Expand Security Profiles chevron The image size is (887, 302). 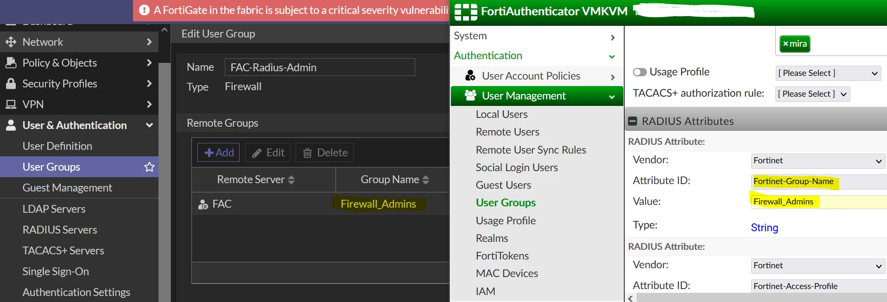click(x=149, y=84)
